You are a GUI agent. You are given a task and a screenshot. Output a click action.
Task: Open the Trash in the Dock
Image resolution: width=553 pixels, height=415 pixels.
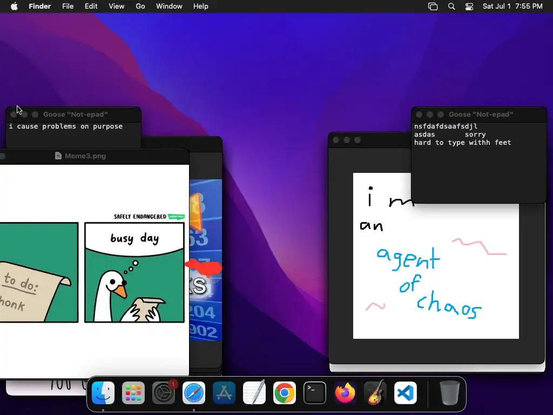click(x=450, y=393)
